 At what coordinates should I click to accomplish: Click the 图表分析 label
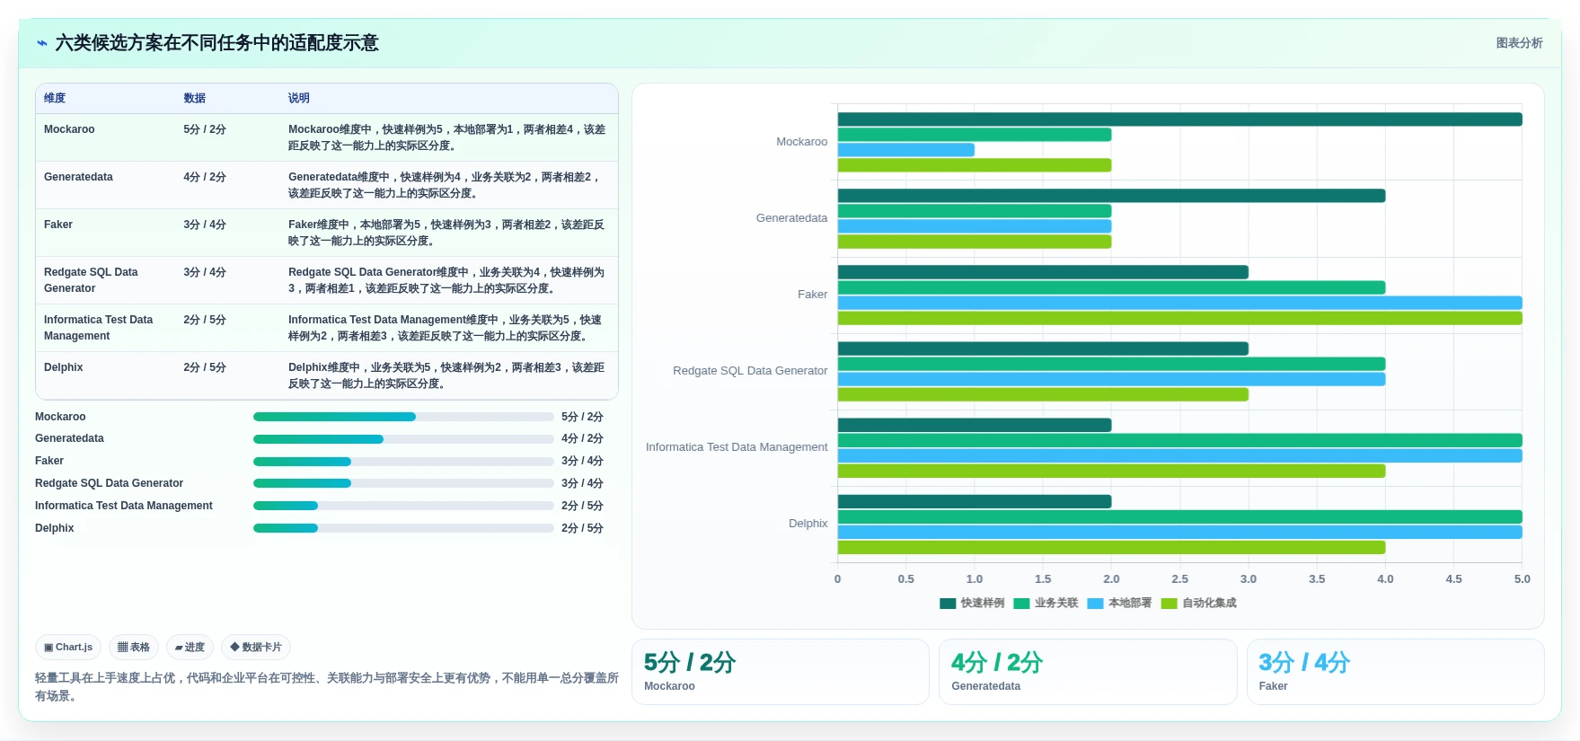coord(1519,43)
